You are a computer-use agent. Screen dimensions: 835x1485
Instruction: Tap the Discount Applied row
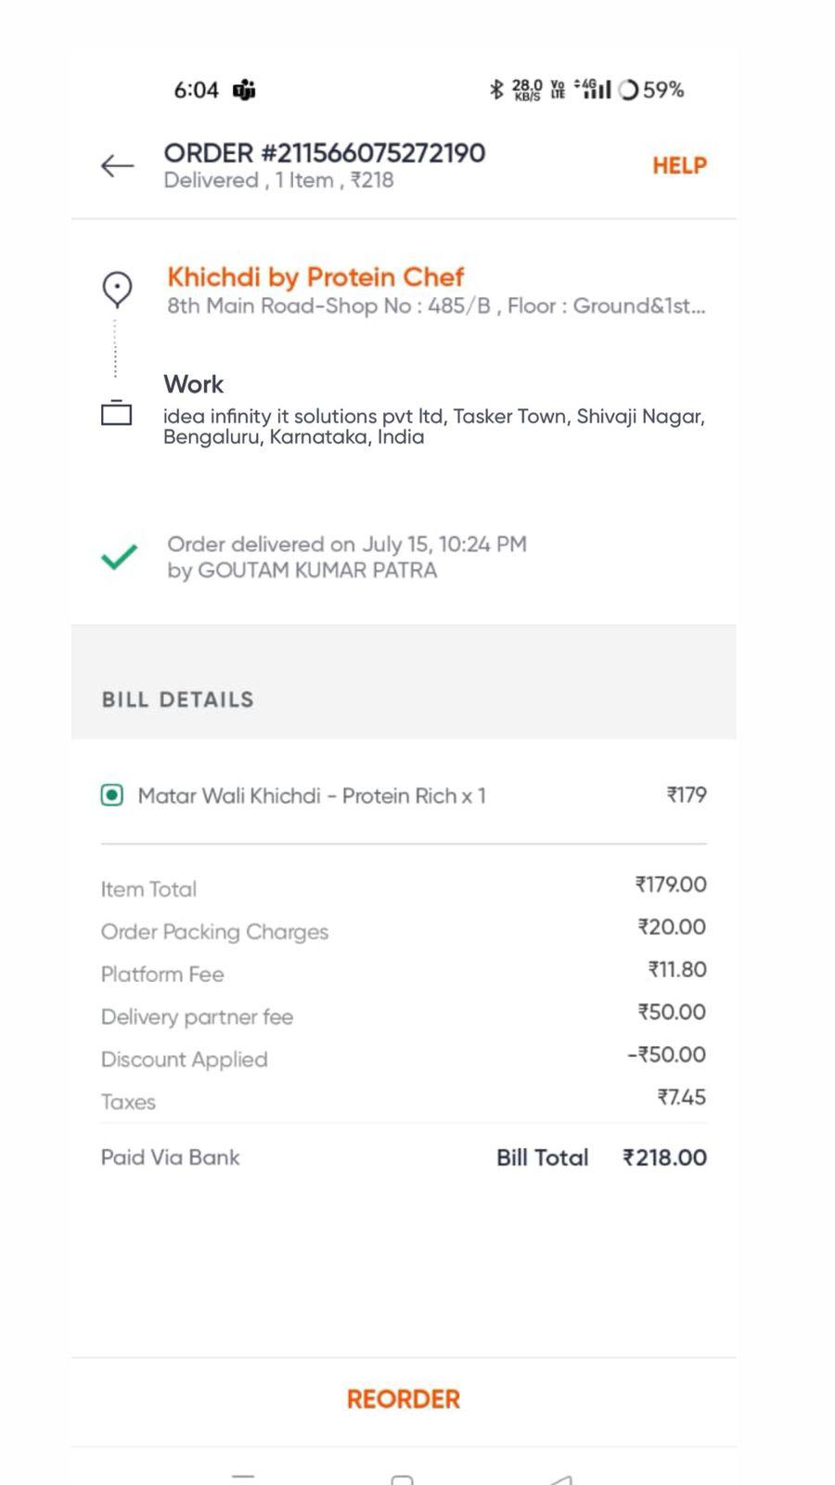pos(403,1059)
